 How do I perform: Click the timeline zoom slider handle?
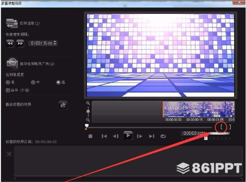pyautogui.click(x=88, y=111)
